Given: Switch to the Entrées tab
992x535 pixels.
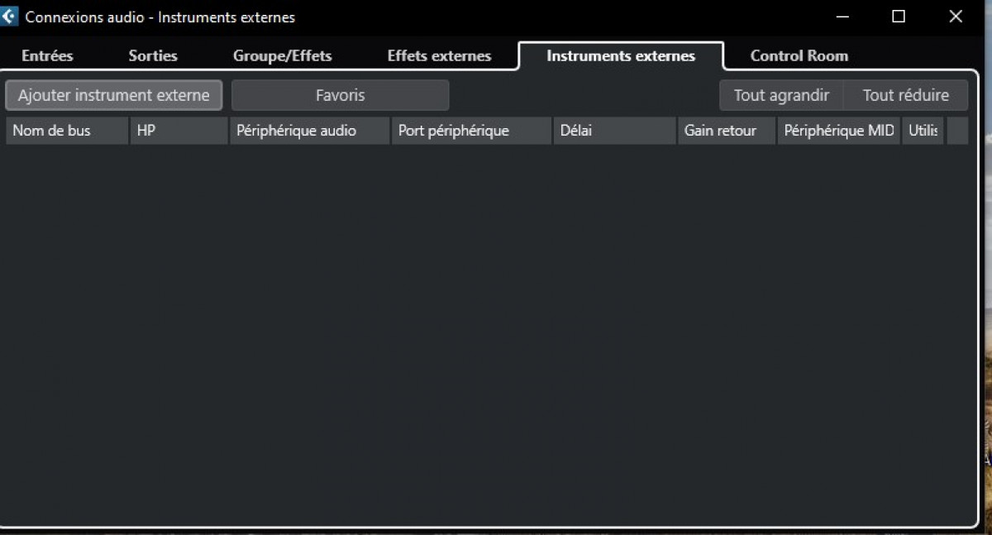Looking at the screenshot, I should 47,56.
